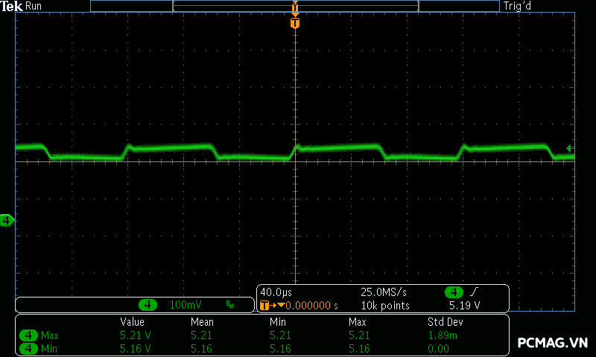The height and width of the screenshot is (357, 596).
Task: Click the orange trigger position T marker
Action: (295, 23)
